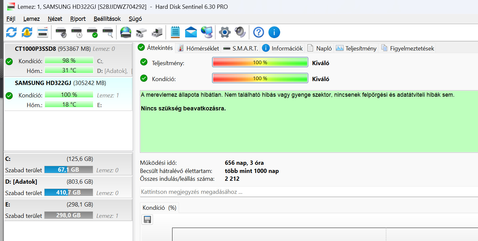Click the E: free space bar 298,0 GB

click(x=69, y=215)
